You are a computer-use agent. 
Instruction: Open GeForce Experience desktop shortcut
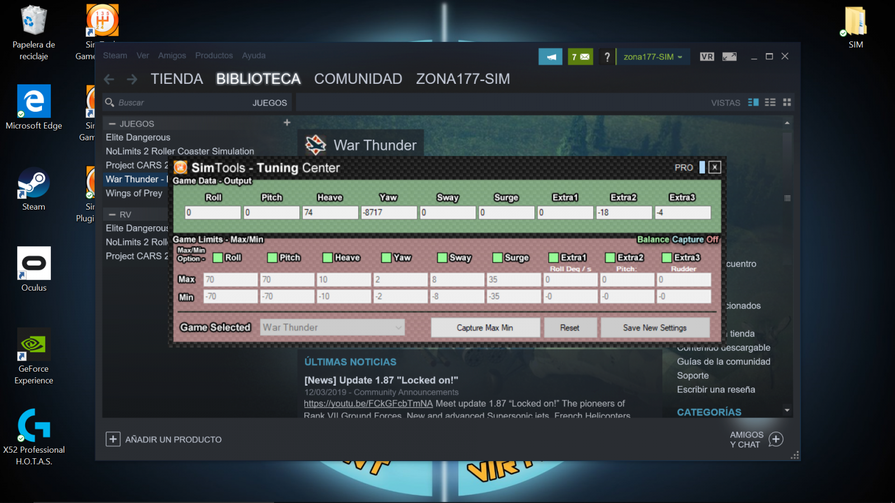click(34, 356)
